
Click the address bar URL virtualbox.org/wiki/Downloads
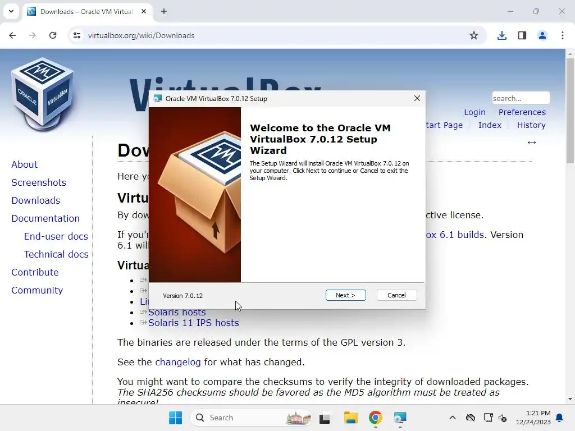point(141,35)
